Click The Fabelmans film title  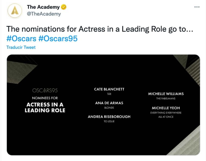(x=166, y=99)
